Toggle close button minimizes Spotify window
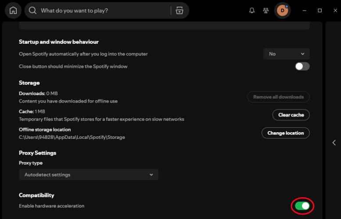The width and height of the screenshot is (341, 219). (x=302, y=67)
